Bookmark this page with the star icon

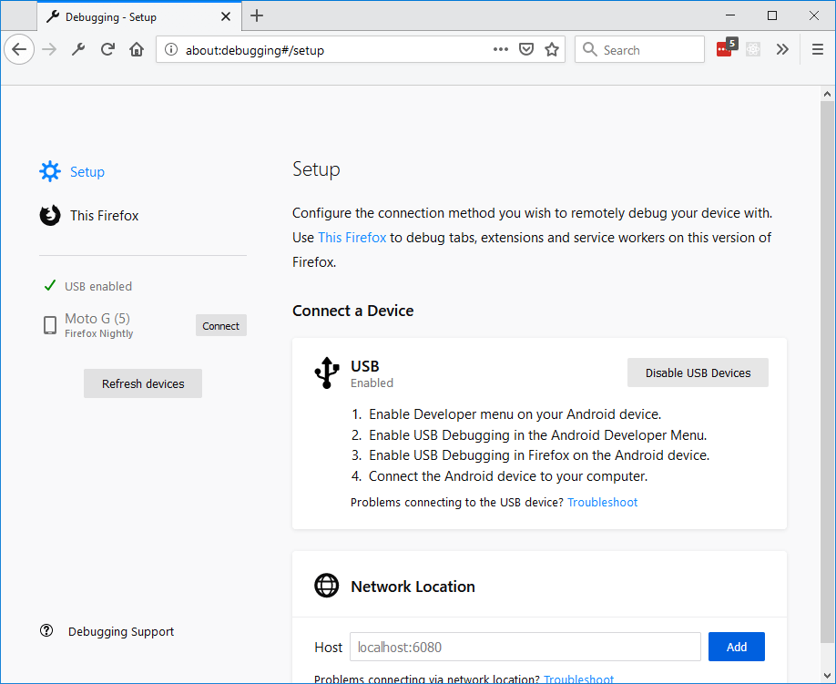pyautogui.click(x=552, y=49)
